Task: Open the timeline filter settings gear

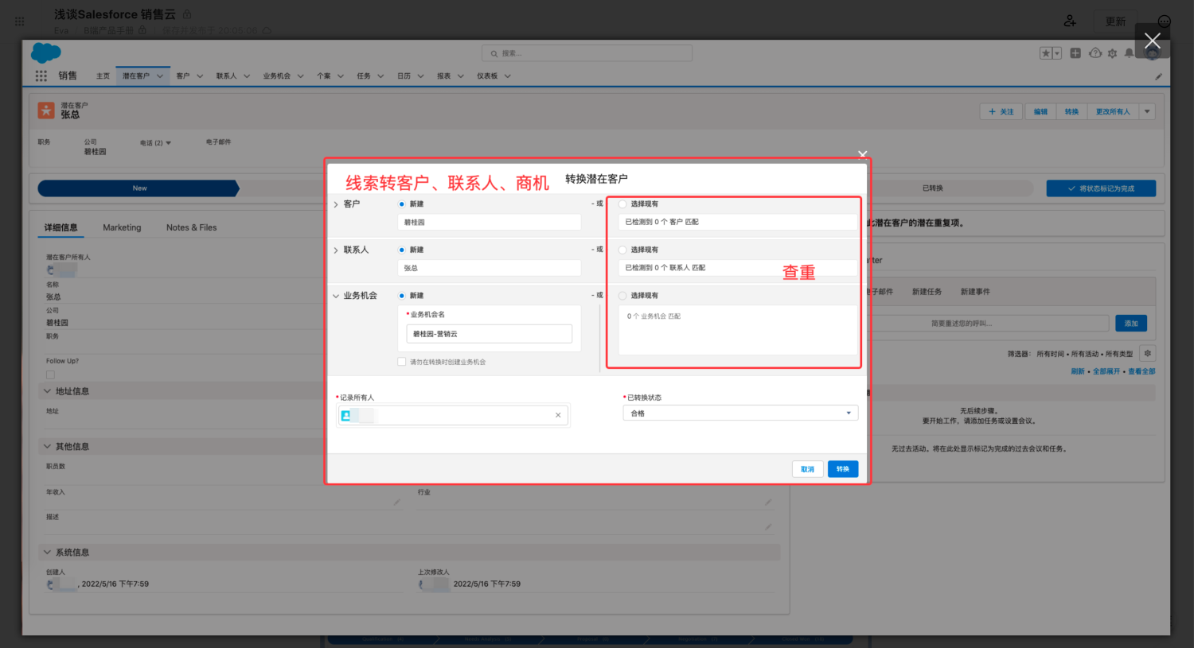Action: point(1147,354)
